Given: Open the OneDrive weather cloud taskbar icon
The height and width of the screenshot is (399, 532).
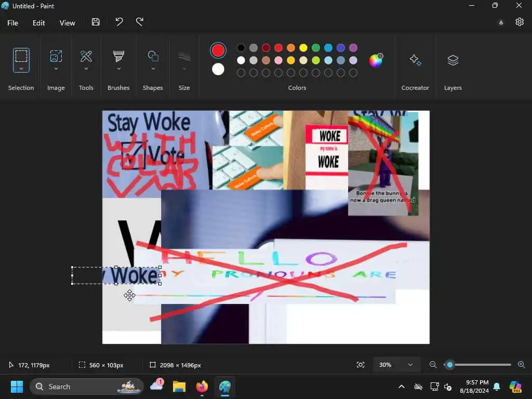Looking at the screenshot, I should coord(157,385).
